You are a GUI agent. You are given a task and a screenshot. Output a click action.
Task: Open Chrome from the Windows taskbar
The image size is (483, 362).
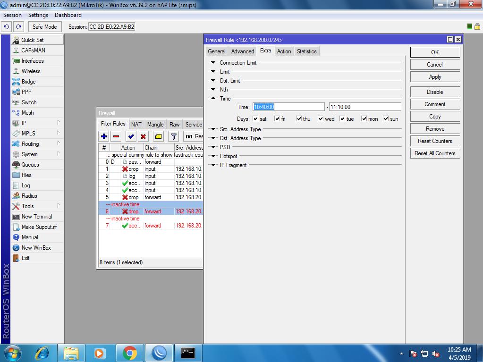pyautogui.click(x=129, y=353)
